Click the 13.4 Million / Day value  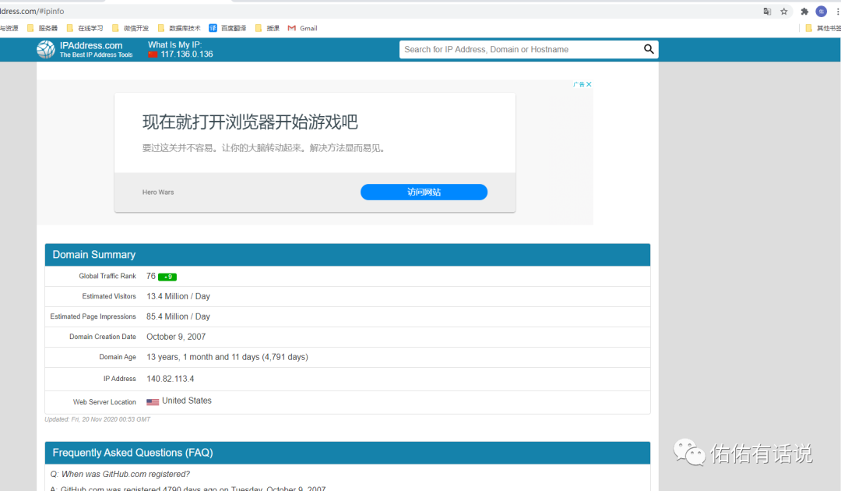178,296
